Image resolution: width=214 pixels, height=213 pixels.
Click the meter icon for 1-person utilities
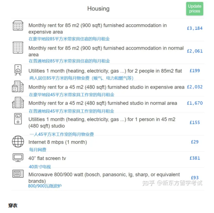click(x=18, y=119)
